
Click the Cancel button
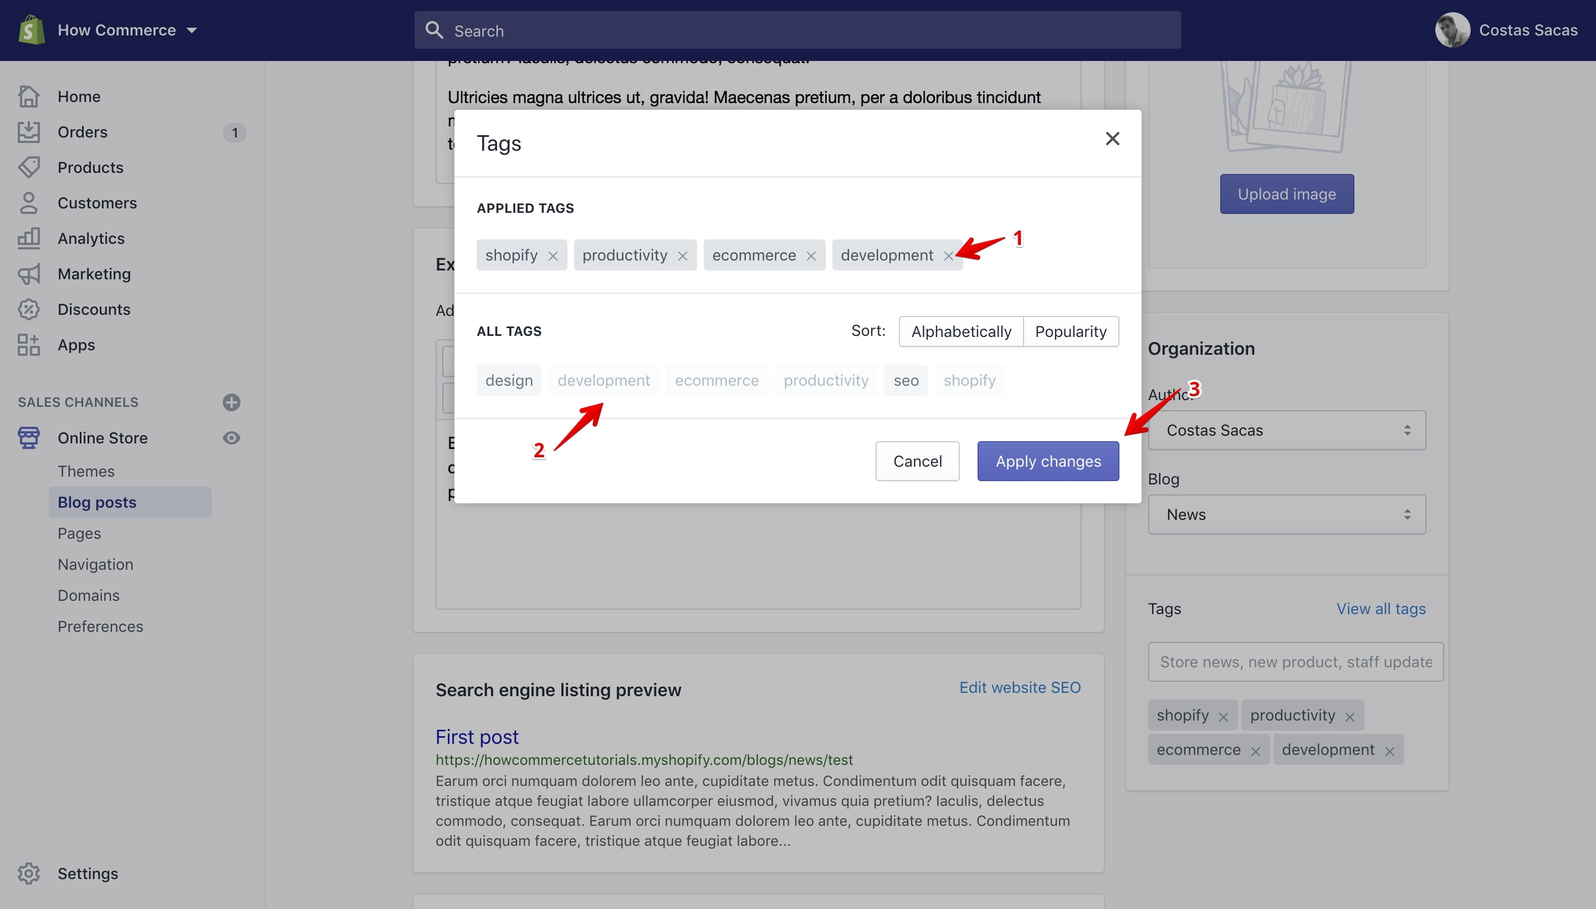pyautogui.click(x=917, y=461)
